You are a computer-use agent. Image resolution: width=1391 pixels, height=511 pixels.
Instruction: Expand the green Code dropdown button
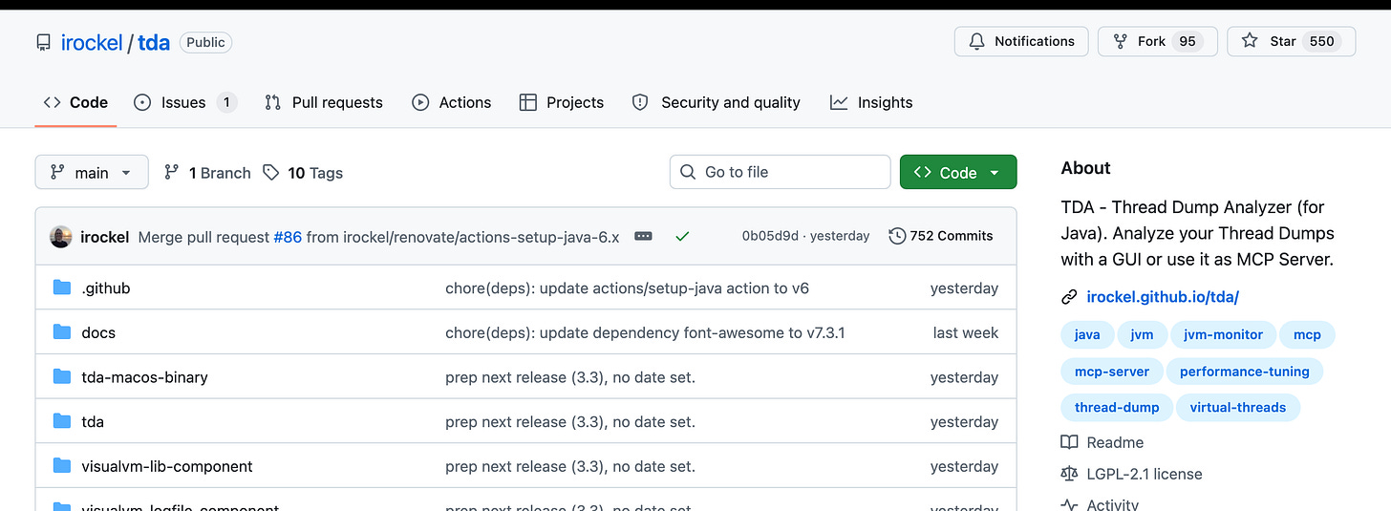tap(958, 172)
